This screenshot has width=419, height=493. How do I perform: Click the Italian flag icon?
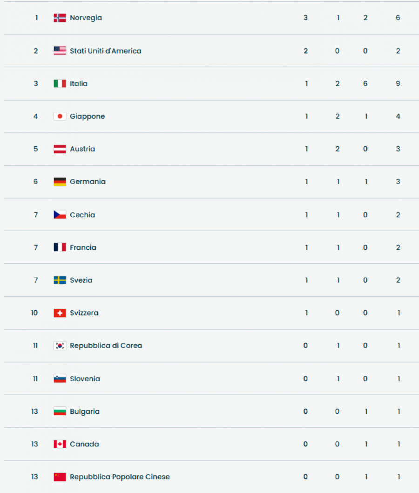click(60, 84)
